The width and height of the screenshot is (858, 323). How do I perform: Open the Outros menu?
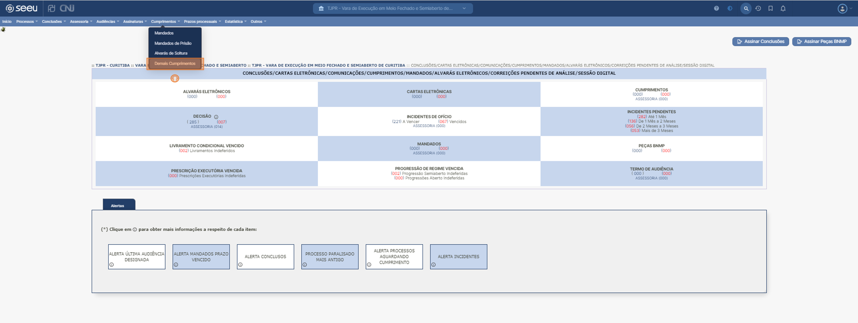(258, 21)
